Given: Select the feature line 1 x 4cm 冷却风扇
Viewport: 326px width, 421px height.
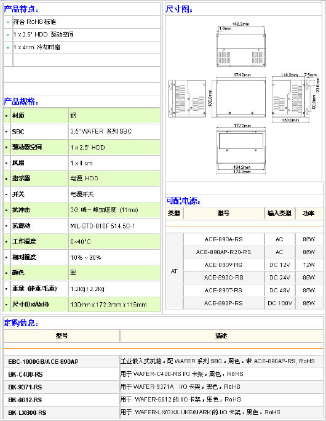Looking at the screenshot, I should pyautogui.click(x=37, y=47).
